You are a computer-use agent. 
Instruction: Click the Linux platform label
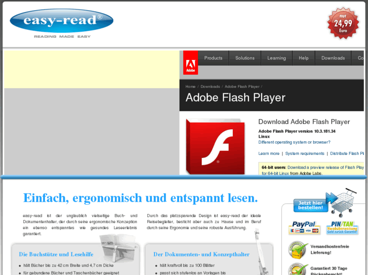click(x=264, y=136)
